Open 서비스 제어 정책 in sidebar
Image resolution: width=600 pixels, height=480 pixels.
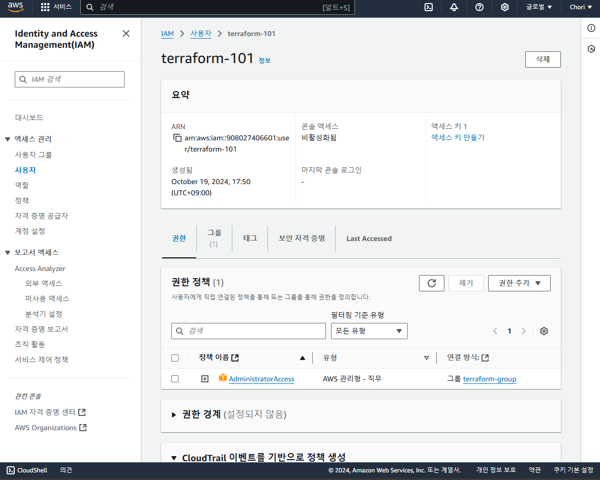[41, 360]
